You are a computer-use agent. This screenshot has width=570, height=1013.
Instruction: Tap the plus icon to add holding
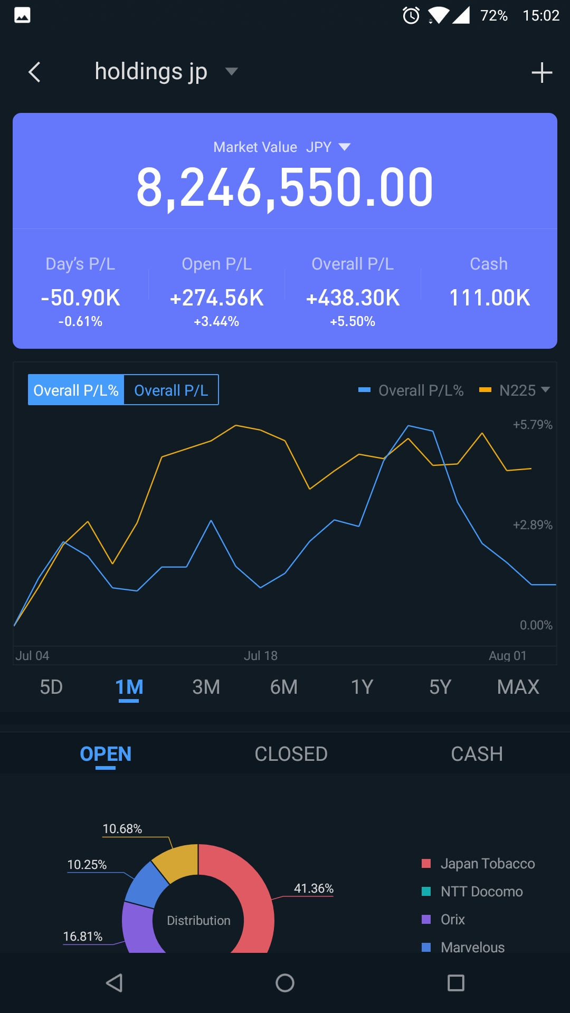(x=541, y=73)
